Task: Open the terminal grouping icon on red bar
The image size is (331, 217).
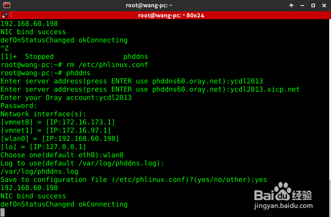Action: tap(4, 15)
